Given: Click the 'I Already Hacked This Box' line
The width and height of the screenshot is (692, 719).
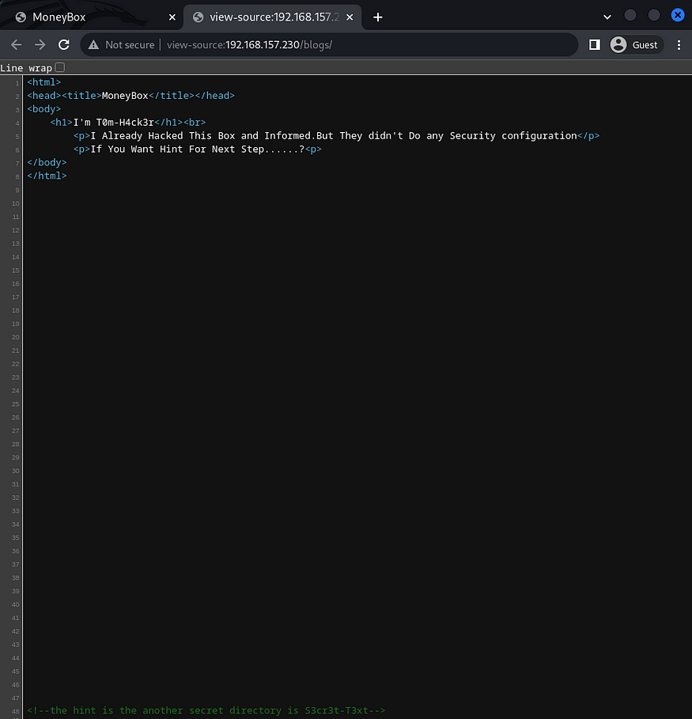Looking at the screenshot, I should pyautogui.click(x=334, y=136).
